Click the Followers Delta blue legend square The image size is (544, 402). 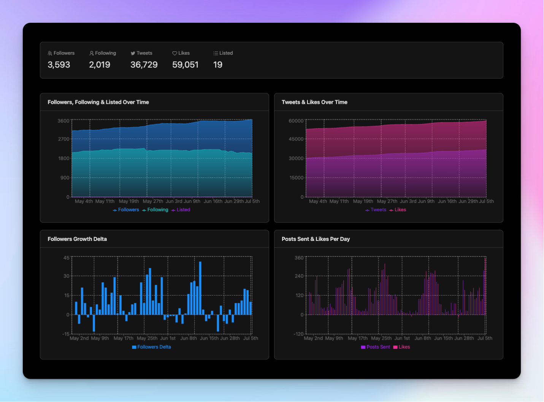click(134, 347)
